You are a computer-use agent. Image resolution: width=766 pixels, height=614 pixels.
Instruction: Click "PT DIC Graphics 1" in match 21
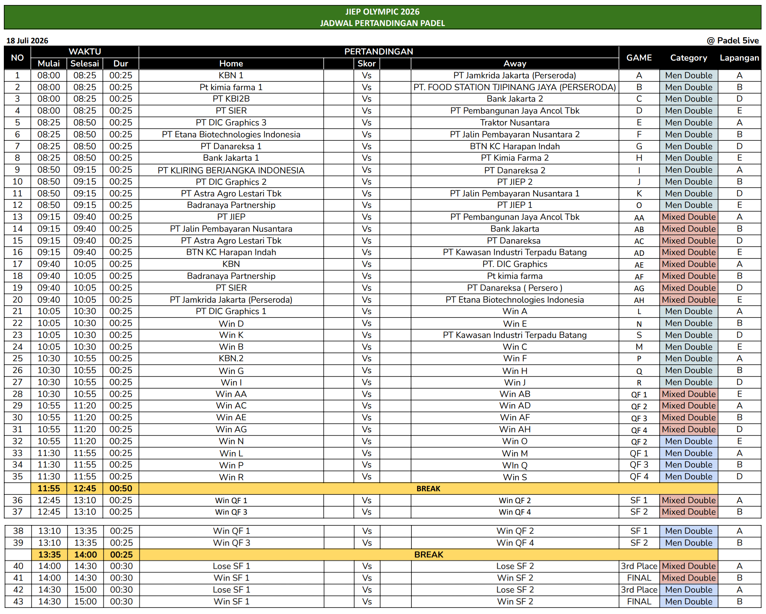pos(231,311)
